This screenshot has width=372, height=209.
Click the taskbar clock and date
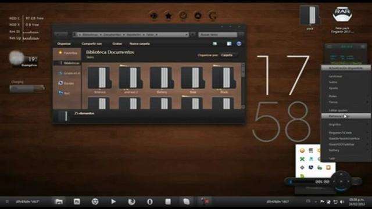[356, 202]
